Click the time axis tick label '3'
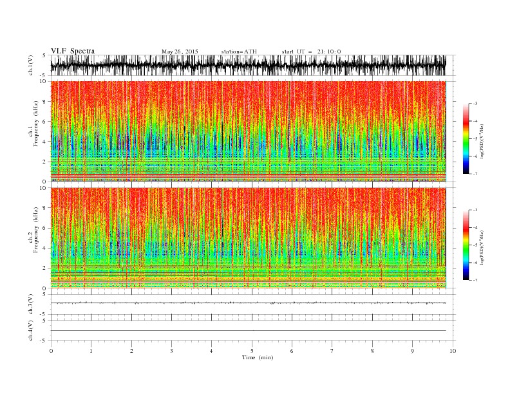510x394 pixels. 172,351
